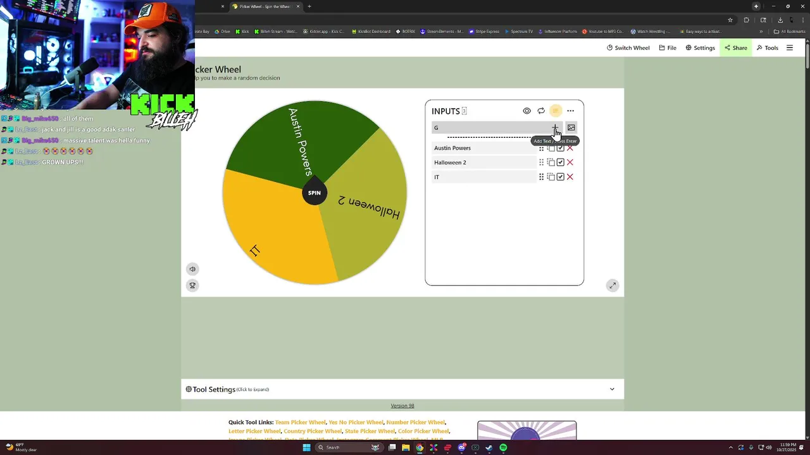
Task: Toggle the wheel sound speaker icon
Action: [x=192, y=269]
